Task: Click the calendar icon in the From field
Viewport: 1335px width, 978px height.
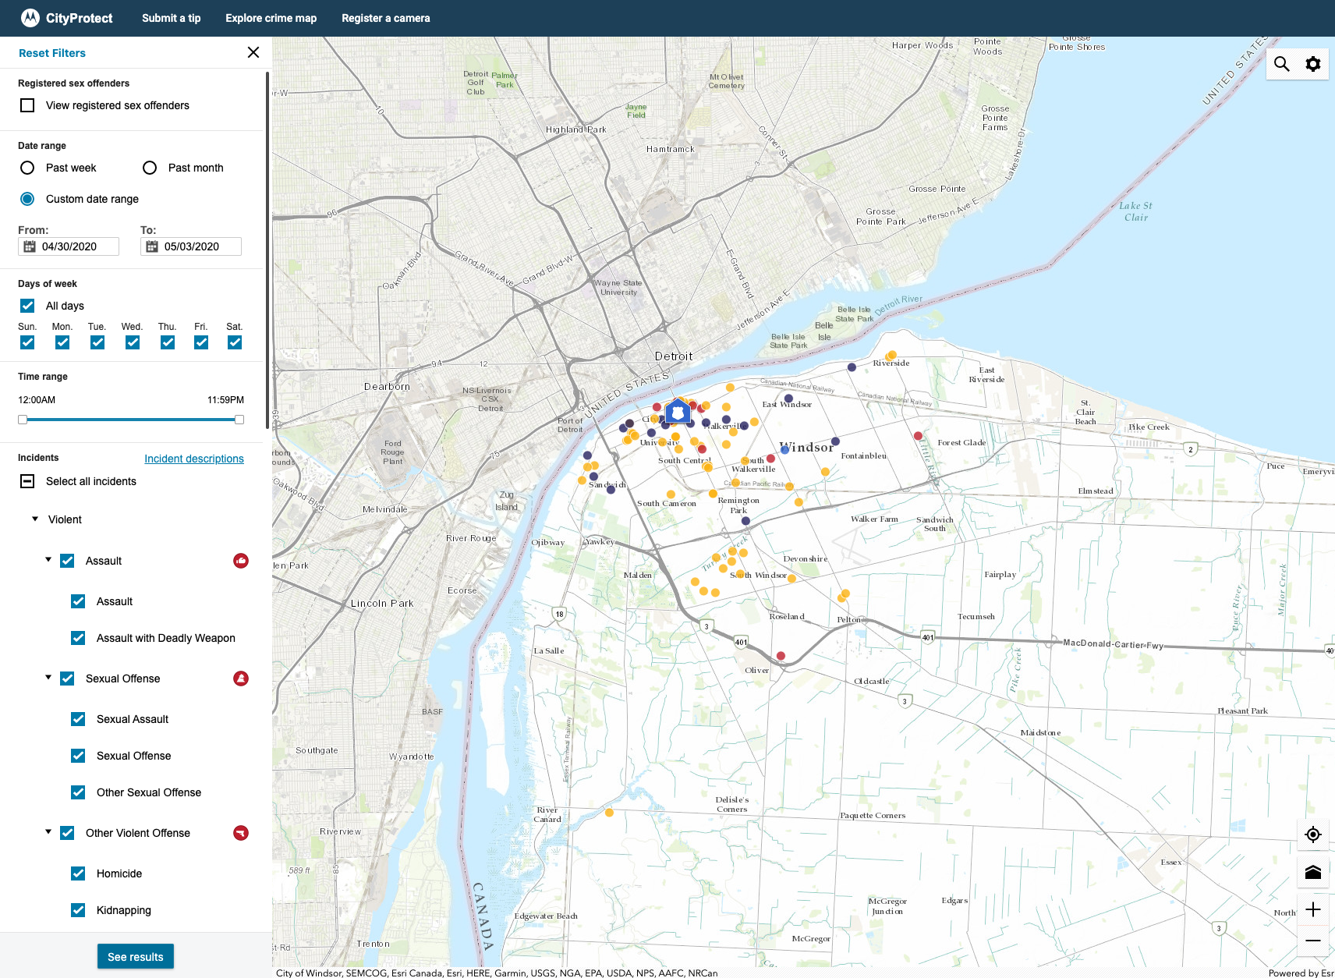Action: pos(30,246)
